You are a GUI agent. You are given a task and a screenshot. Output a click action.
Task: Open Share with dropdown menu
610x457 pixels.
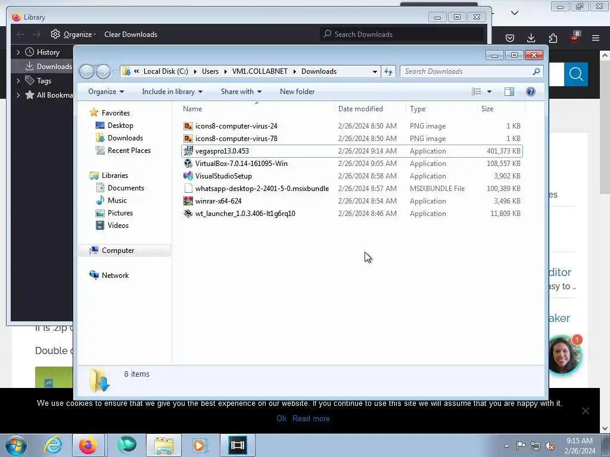[241, 92]
